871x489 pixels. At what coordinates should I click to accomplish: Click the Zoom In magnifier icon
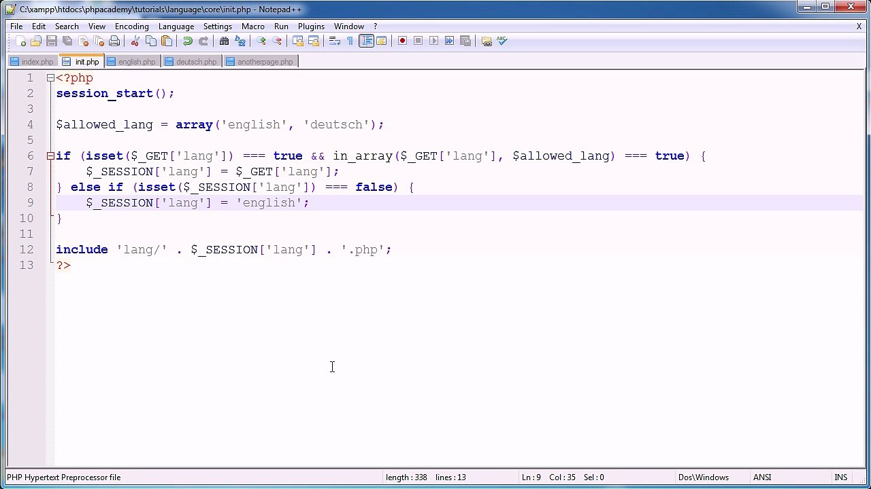(261, 41)
